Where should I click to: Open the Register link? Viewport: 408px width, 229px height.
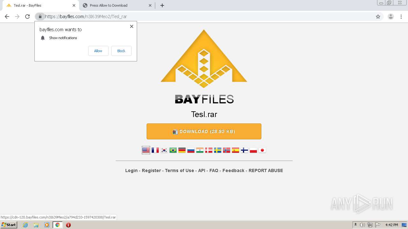tap(151, 170)
